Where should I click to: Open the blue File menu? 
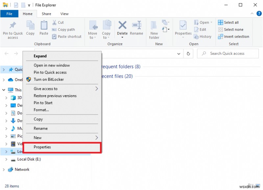9,13
